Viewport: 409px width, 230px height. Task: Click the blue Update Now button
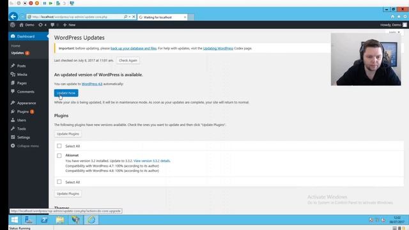point(66,93)
